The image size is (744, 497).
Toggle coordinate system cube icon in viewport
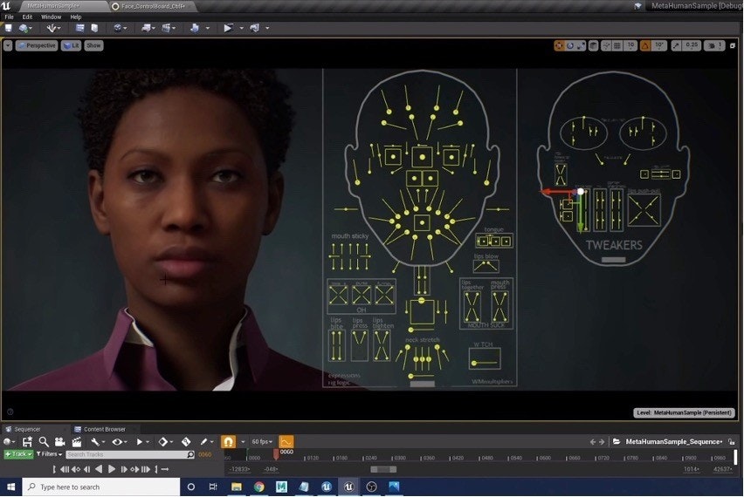tap(593, 45)
